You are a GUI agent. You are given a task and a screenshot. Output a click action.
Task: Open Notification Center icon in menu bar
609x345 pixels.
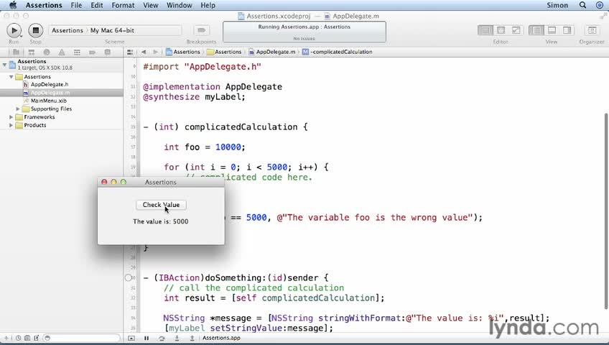[599, 5]
